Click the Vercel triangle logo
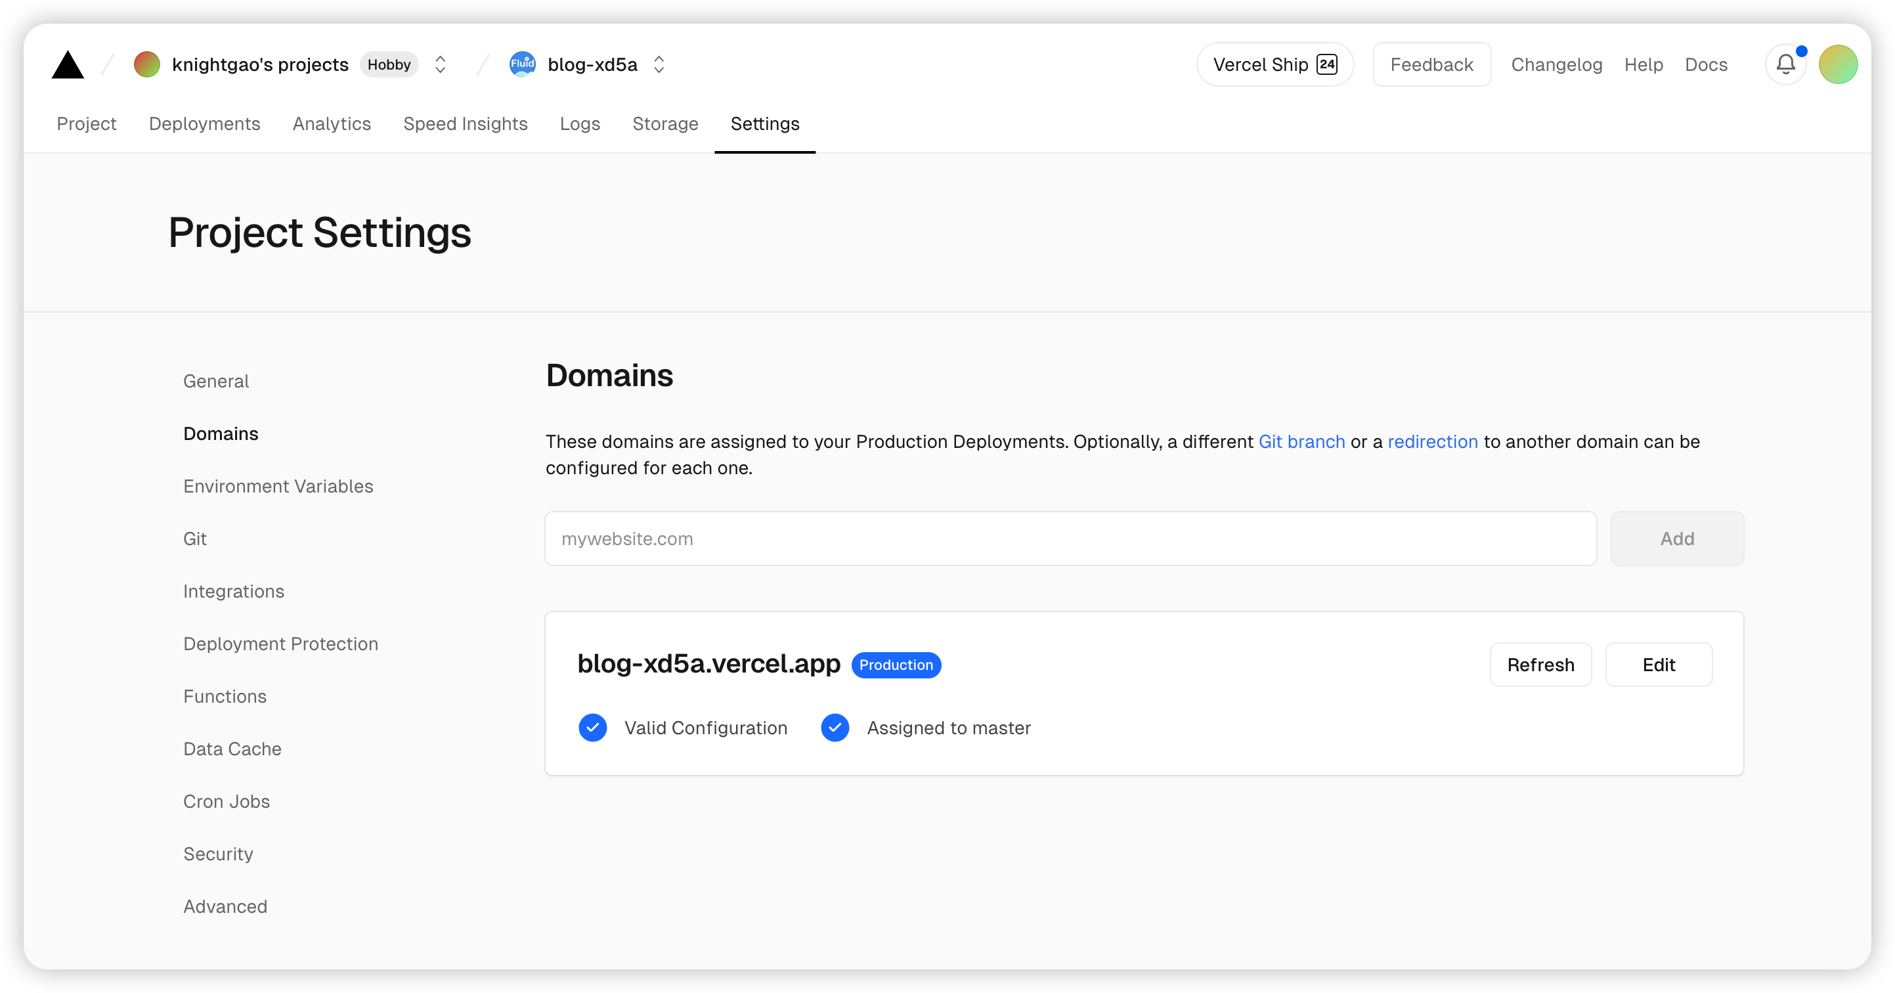1895x993 pixels. click(68, 65)
